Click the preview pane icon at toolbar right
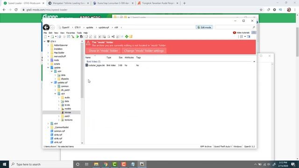Image resolution: width=299 pixels, height=168 pixels. (249, 36)
